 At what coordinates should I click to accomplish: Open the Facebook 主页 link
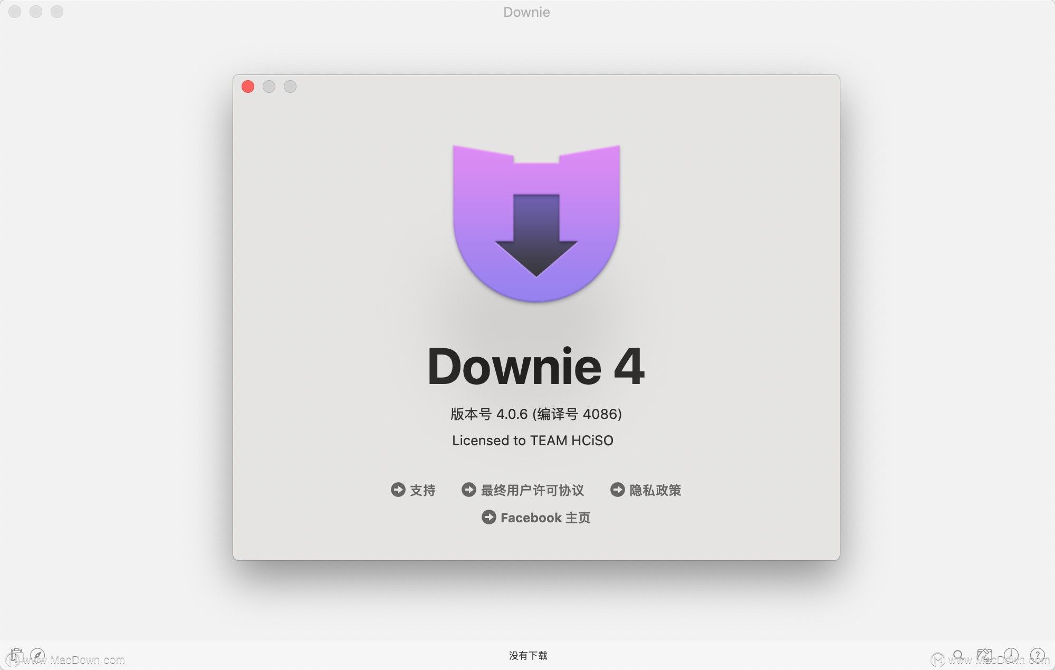[536, 518]
